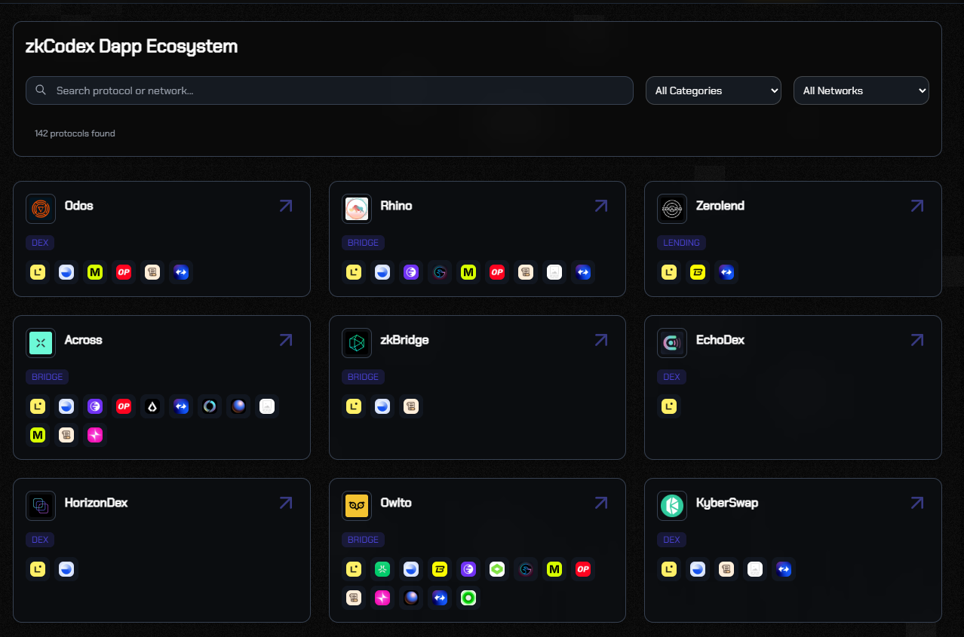Click the red OP network icon in Rhino
Screen dimensions: 964x637
[x=497, y=272]
